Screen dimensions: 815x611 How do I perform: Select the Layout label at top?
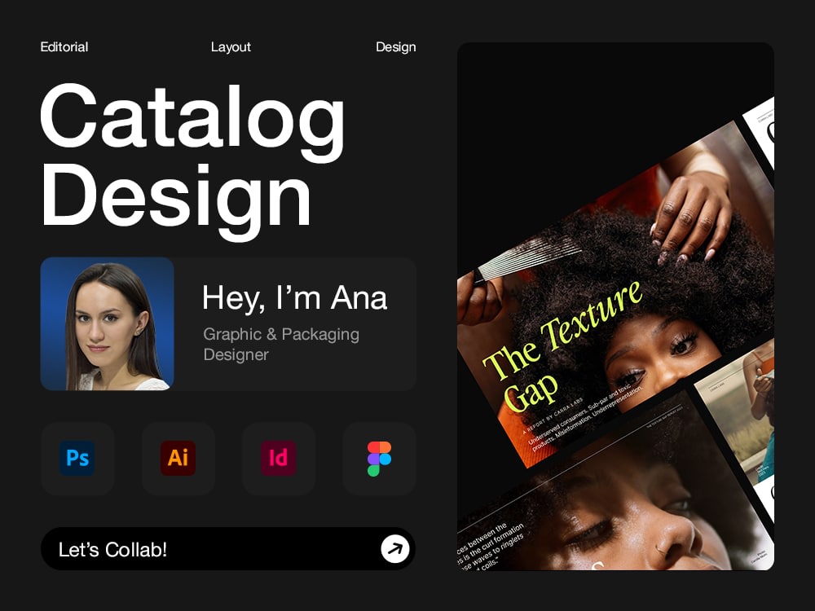click(231, 46)
